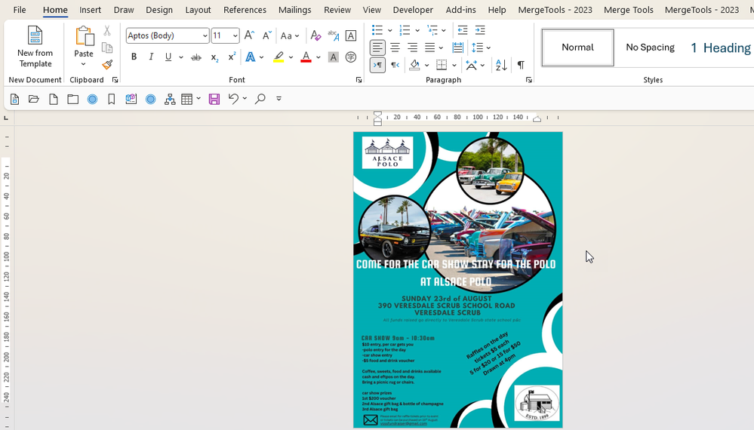The height and width of the screenshot is (430, 754).
Task: Click the Open folder icon in quick access toolbar
Action: tap(34, 99)
